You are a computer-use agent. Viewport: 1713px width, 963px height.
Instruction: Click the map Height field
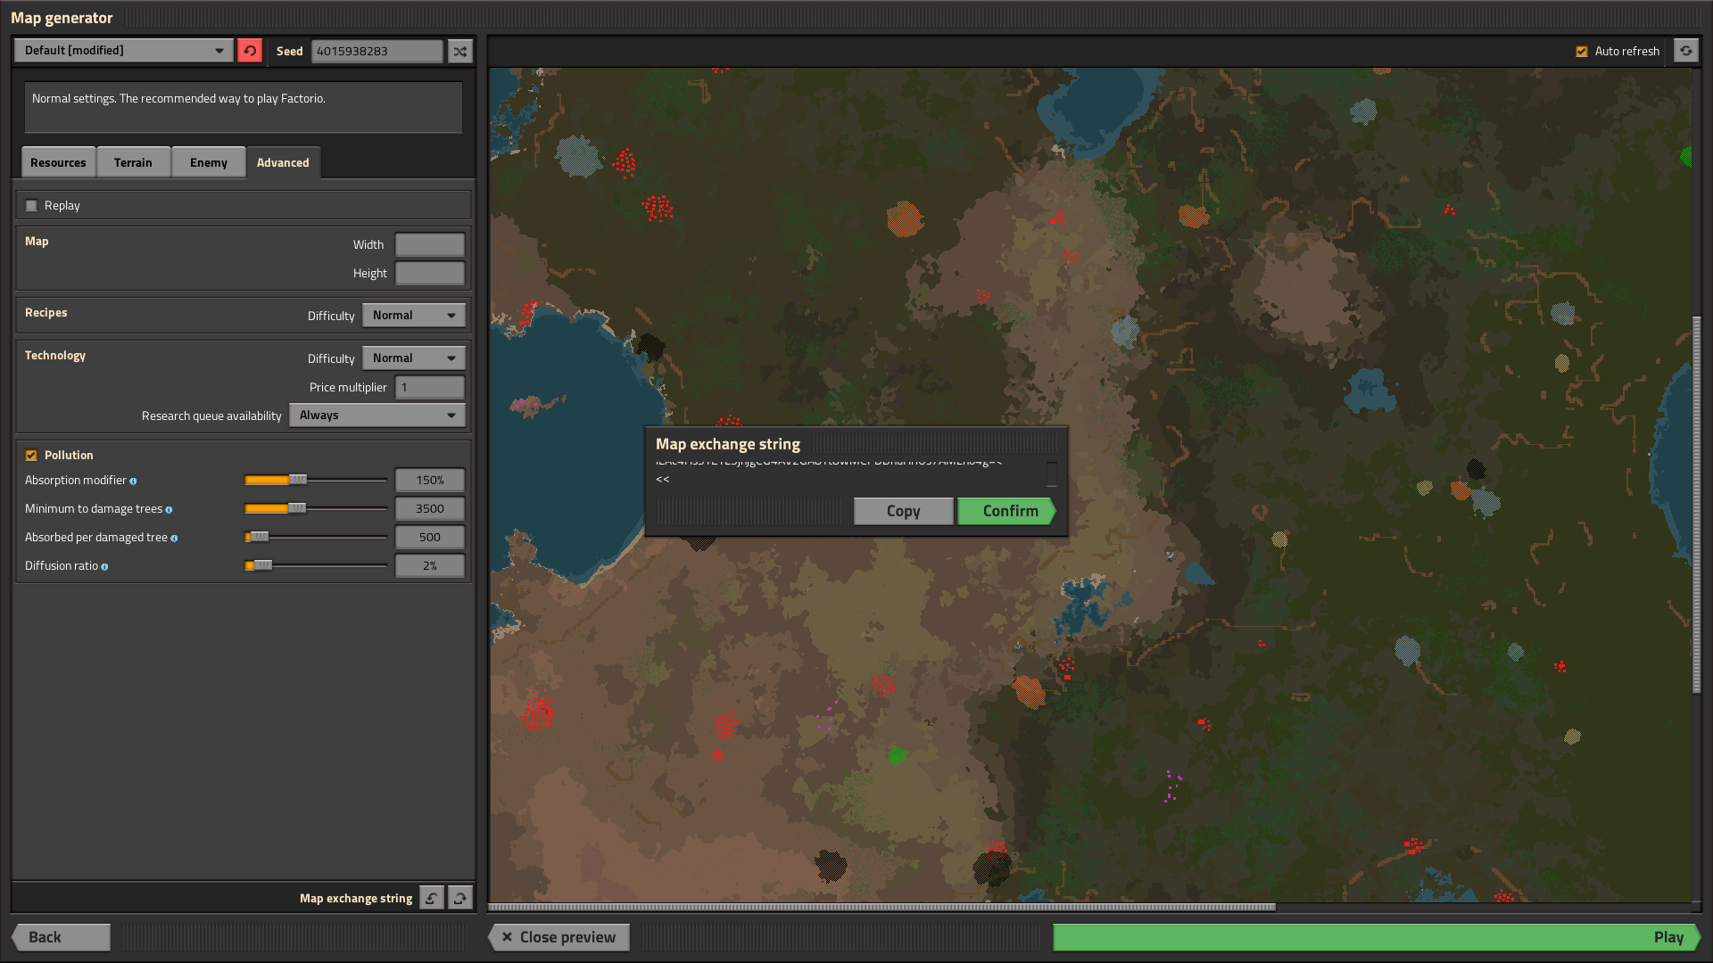[430, 274]
